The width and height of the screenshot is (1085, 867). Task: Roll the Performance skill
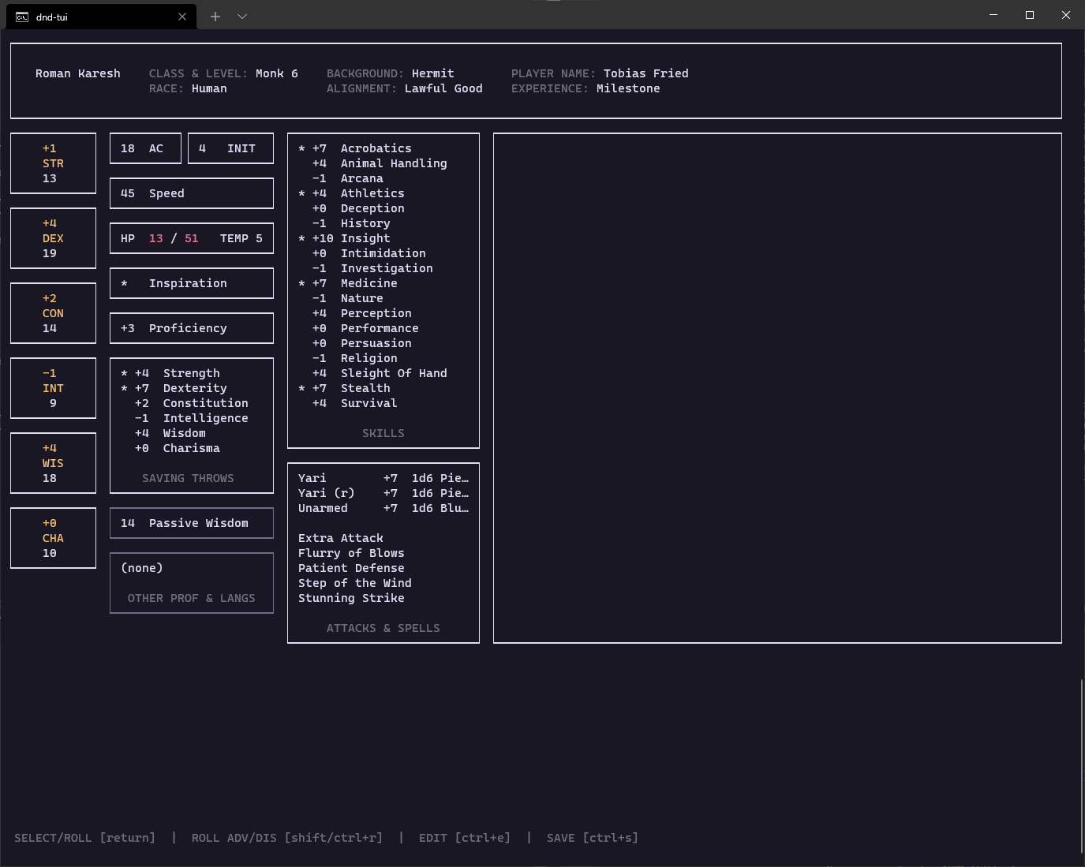[383, 328]
